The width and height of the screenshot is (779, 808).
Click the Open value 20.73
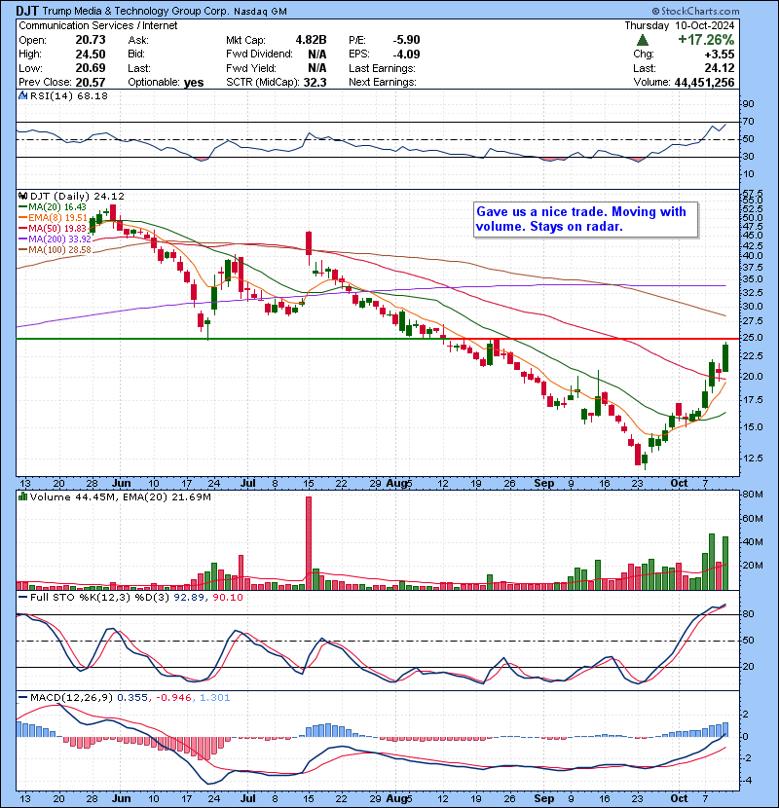click(91, 40)
